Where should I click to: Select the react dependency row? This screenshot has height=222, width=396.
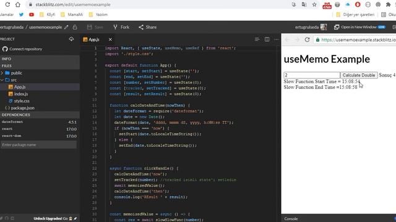coord(39,129)
